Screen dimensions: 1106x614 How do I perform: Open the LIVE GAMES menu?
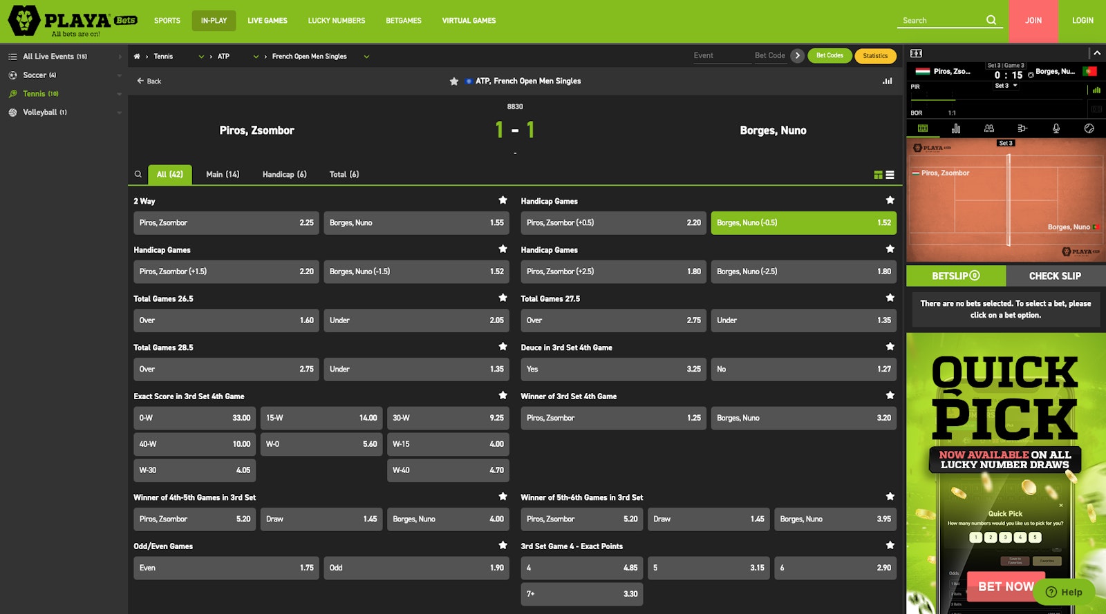268,21
